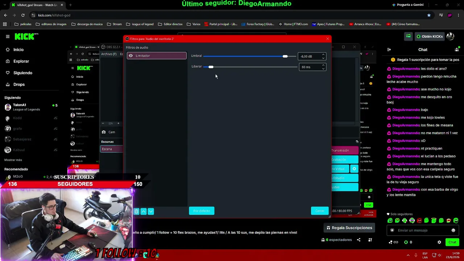This screenshot has height=261, width=464.
Task: Insert the red angry emote
Action: click(x=419, y=220)
